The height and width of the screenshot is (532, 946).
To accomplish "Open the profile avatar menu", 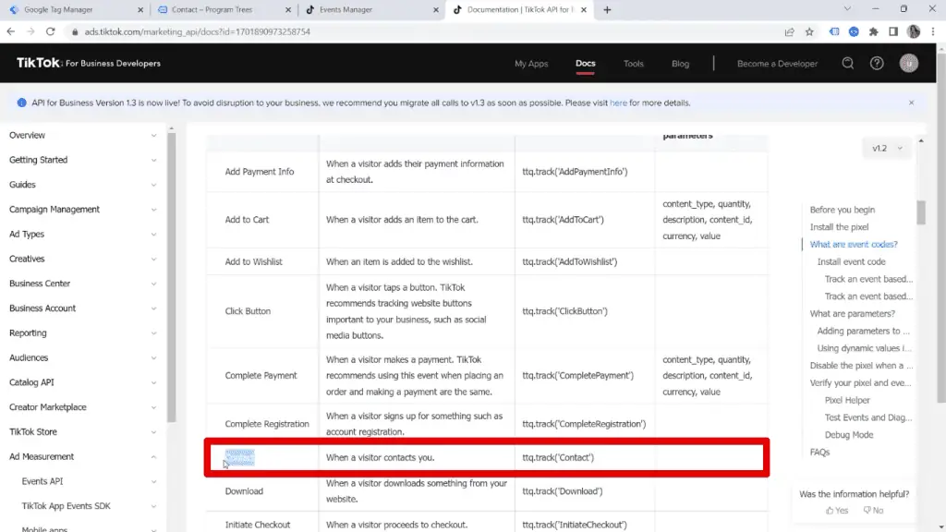I will (908, 63).
